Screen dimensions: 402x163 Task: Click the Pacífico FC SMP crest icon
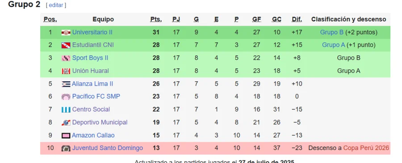click(x=66, y=97)
